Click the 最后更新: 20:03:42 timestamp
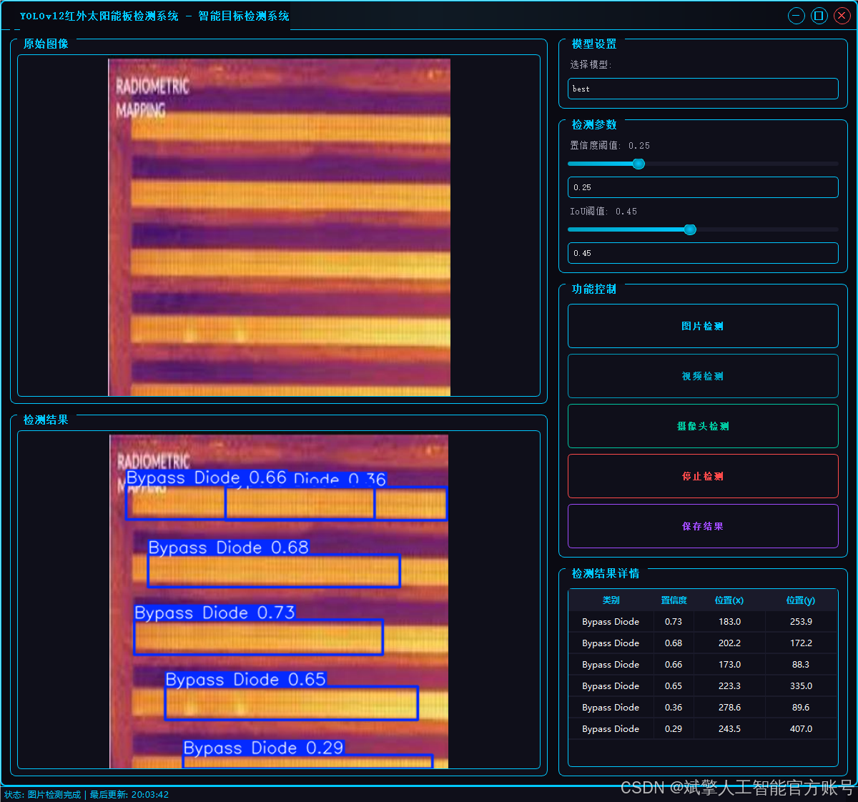Screen dimensions: 858x802 coord(129,795)
